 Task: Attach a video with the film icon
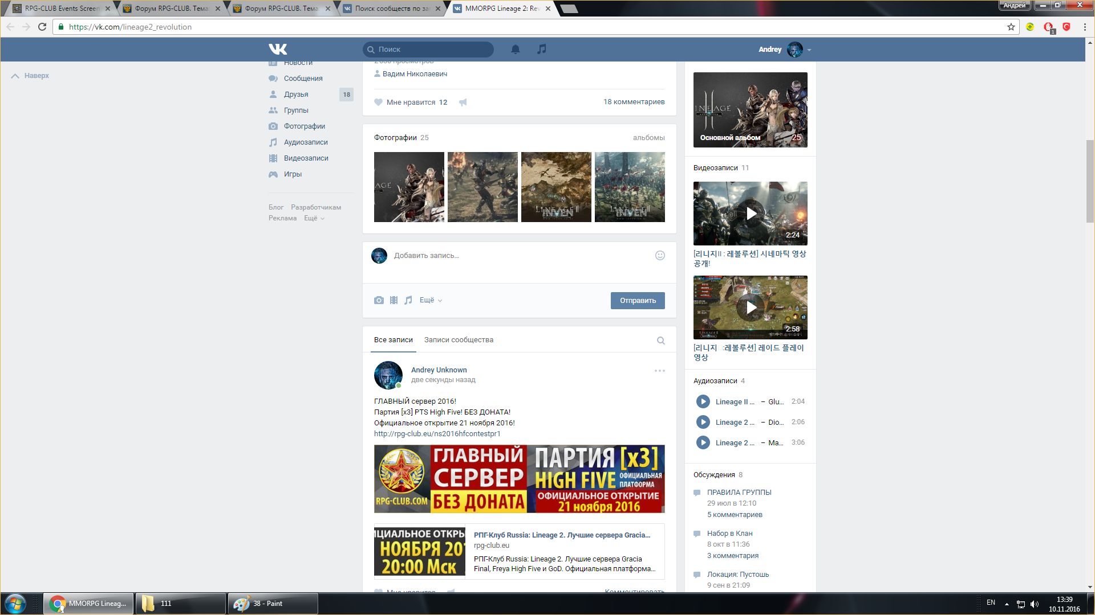point(394,300)
